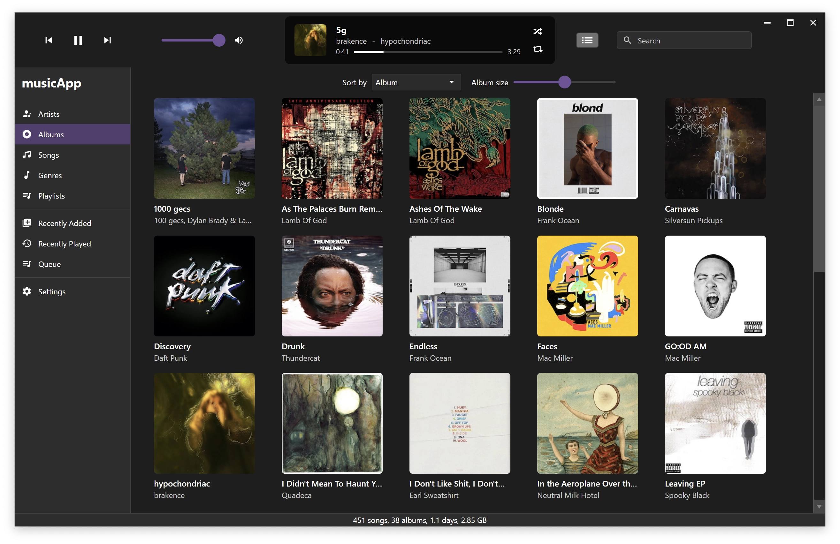The image size is (840, 544).
Task: Toggle shuffle playback
Action: coord(538,31)
